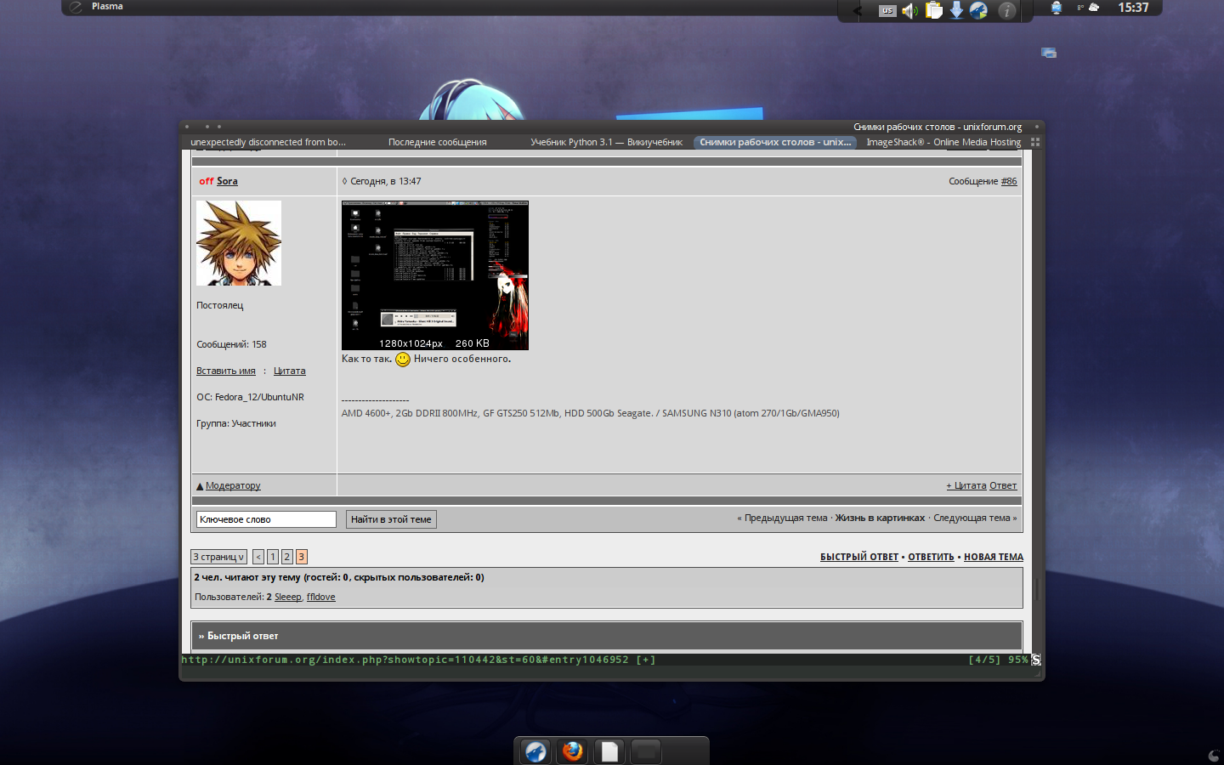This screenshot has height=765, width=1224.
Task: Click the Amarok wolf tray icon
Action: (978, 10)
